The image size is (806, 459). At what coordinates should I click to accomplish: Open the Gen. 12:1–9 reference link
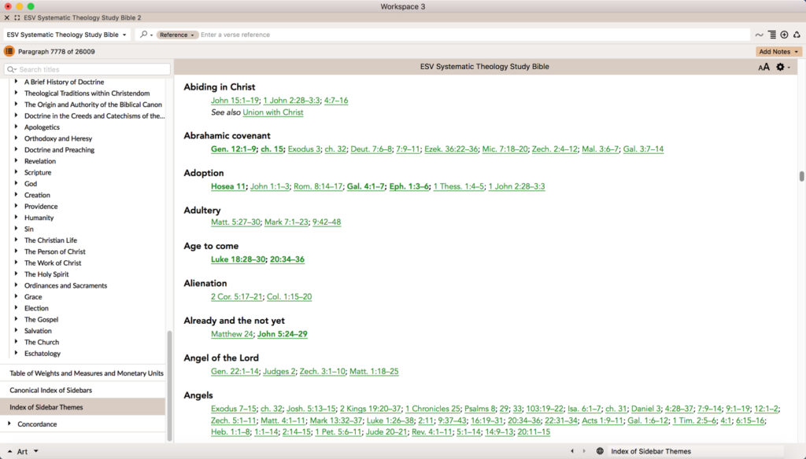click(233, 149)
